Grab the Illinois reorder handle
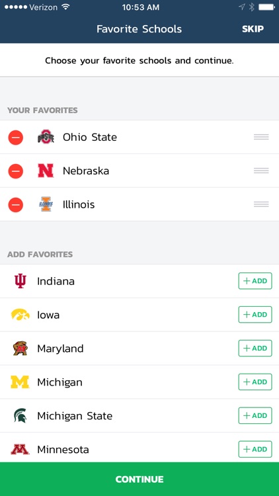 click(x=261, y=204)
